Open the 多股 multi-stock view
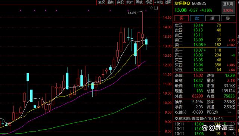Viewport: 239px width, 136px height. [120, 2]
